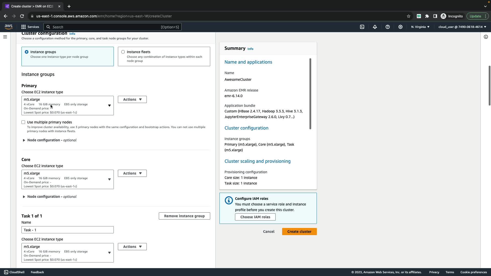Viewport: 491px width, 276px height.
Task: Expand the left hamburger navigation menu
Action: (x=5, y=37)
